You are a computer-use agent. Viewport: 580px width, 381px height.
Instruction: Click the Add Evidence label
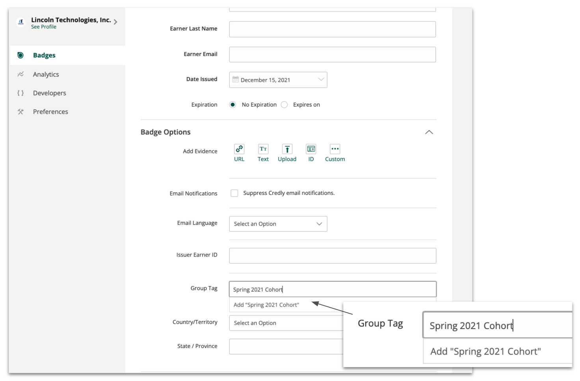coord(200,151)
